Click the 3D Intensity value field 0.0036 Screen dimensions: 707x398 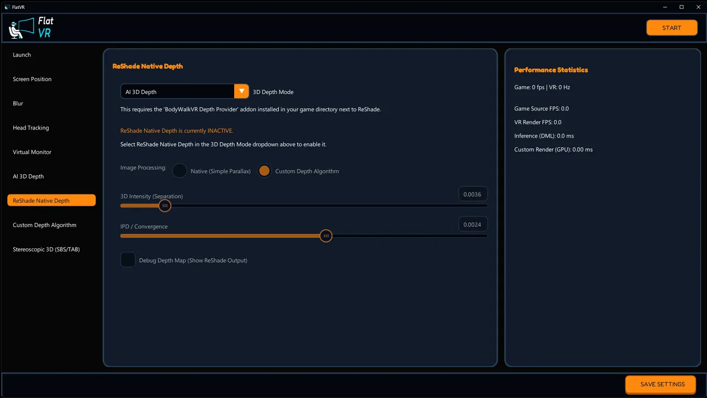click(x=473, y=194)
